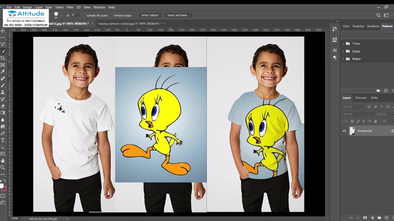Select the Eraser tool
The height and width of the screenshot is (221, 394).
point(3,106)
